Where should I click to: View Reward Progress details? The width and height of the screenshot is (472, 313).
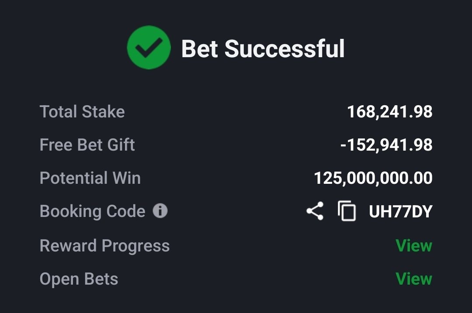pos(414,246)
